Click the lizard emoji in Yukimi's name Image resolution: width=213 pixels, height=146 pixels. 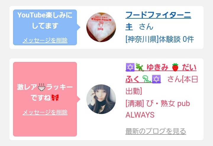click(140, 67)
